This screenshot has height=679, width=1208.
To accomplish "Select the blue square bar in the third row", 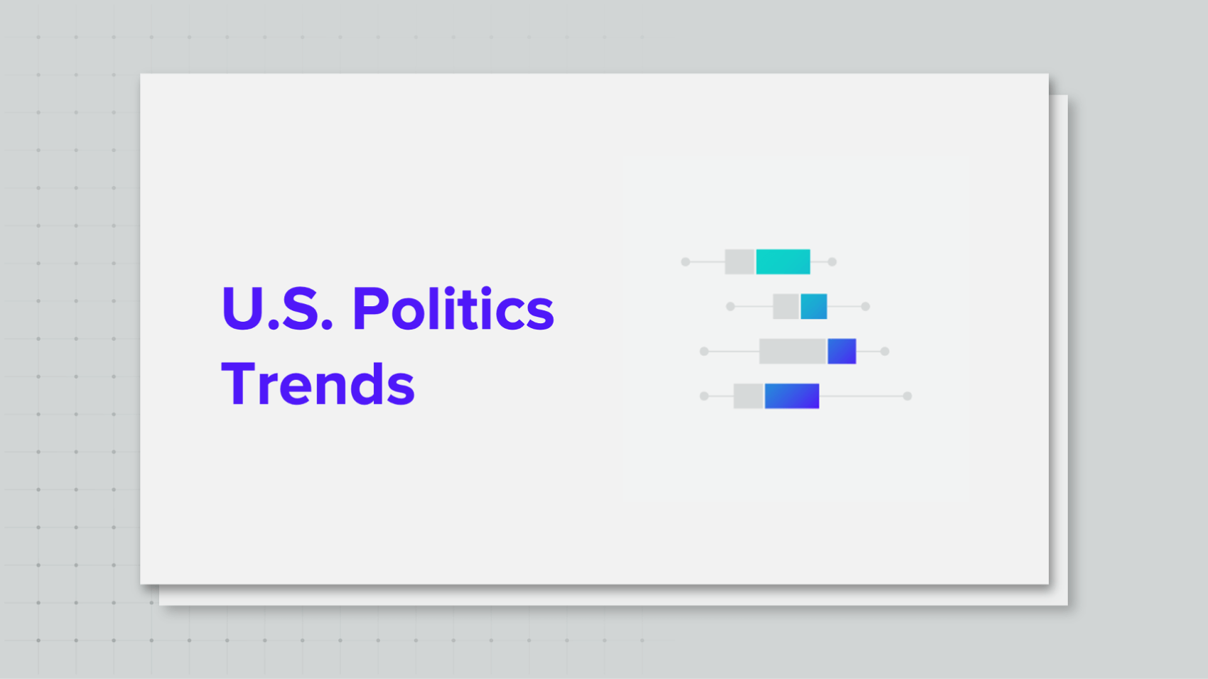I will (842, 351).
